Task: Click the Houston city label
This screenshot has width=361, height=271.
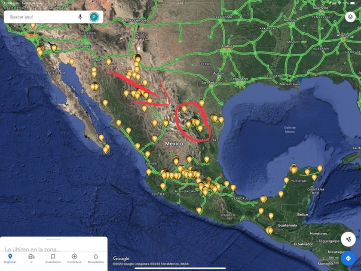Action: [x=240, y=79]
